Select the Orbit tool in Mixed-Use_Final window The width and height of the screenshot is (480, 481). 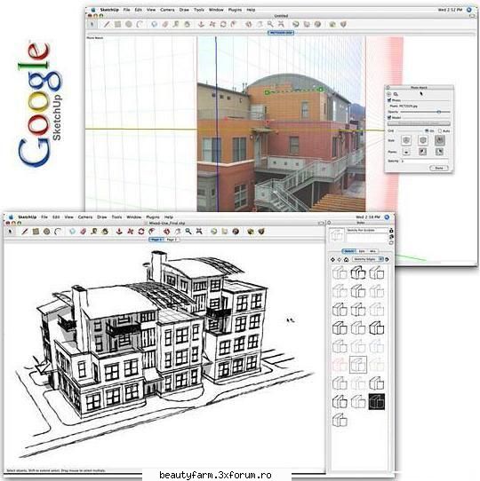(x=166, y=232)
